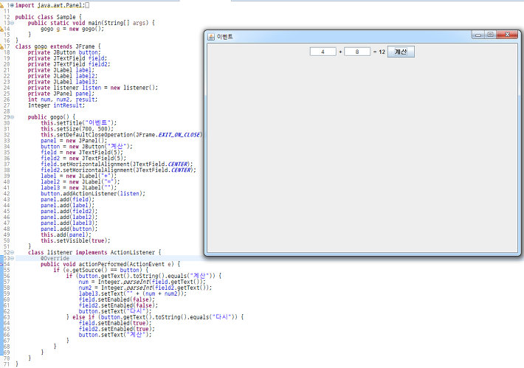Screen dimensions: 524x368
Task: Click the 'panel.add(button);' line
Action: point(69,229)
